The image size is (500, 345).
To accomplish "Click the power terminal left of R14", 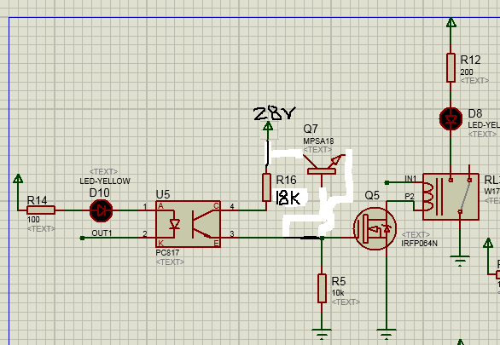I will pyautogui.click(x=18, y=179).
